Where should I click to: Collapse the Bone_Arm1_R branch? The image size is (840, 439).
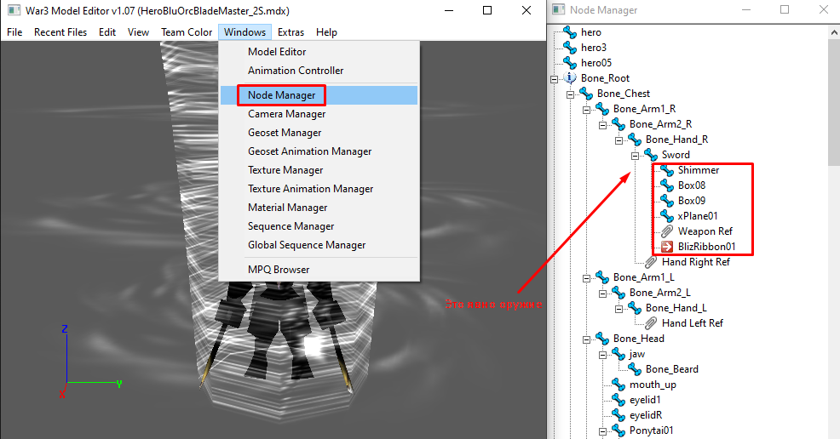pos(586,110)
